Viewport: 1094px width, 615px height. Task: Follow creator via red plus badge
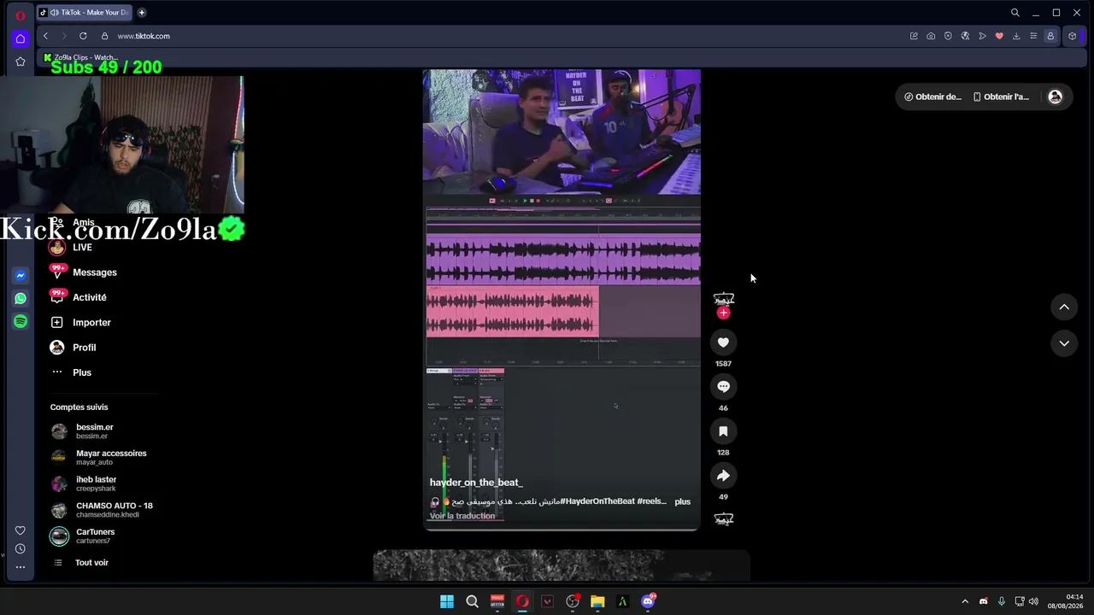[723, 313]
